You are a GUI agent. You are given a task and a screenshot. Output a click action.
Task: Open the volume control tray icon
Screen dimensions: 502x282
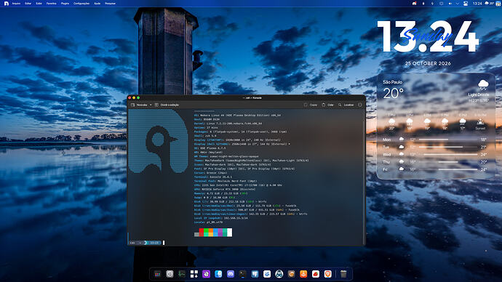point(450,4)
